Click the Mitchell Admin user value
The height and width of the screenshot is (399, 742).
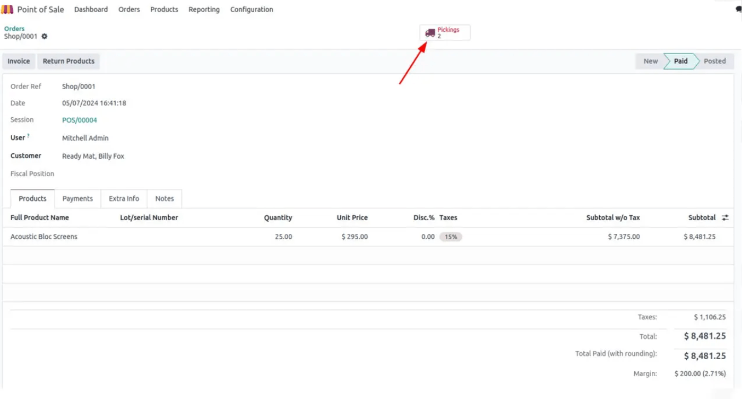[85, 138]
